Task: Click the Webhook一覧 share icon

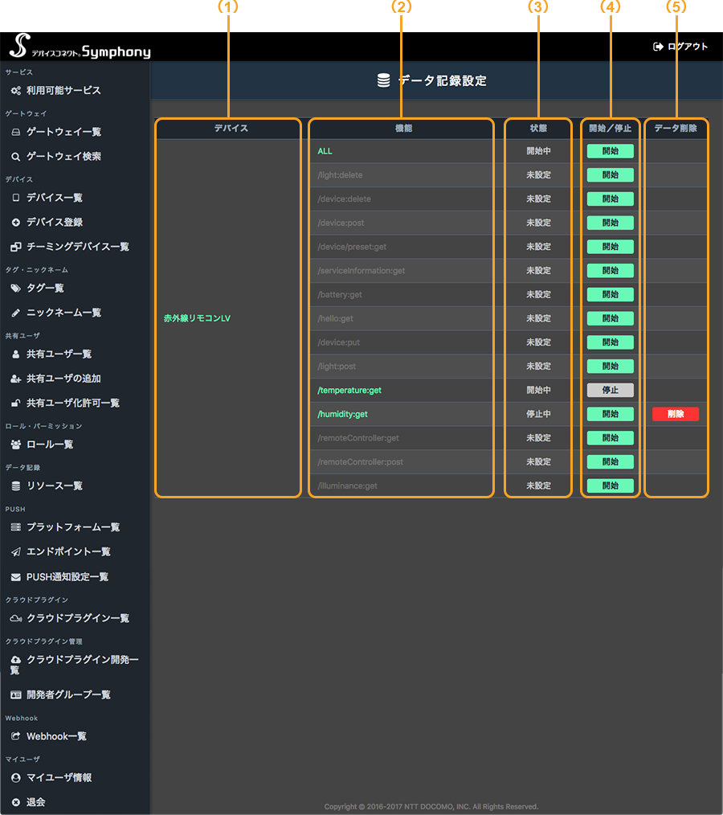Action: coord(16,736)
